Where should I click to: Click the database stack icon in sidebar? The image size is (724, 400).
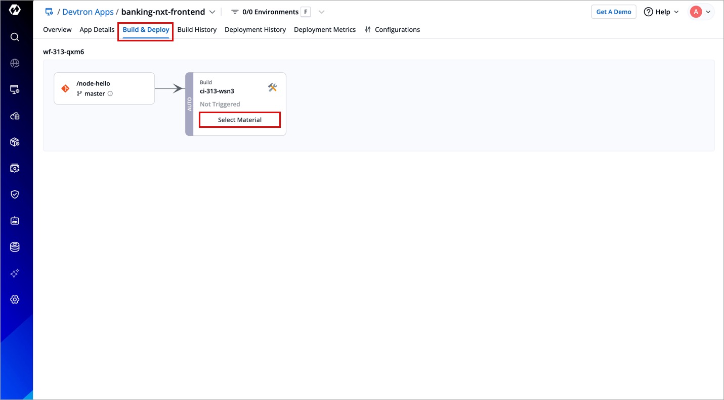pos(15,247)
